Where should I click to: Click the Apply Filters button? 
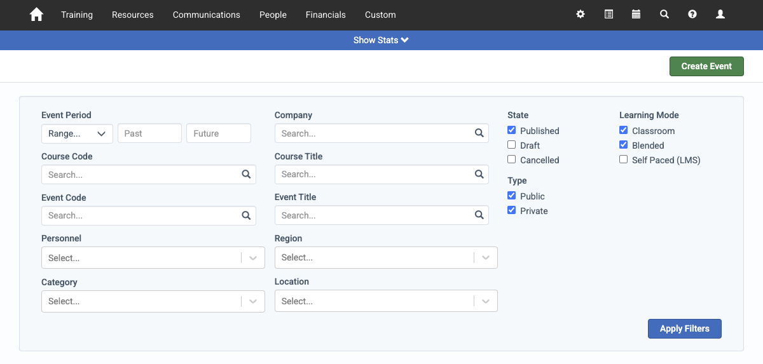(685, 328)
